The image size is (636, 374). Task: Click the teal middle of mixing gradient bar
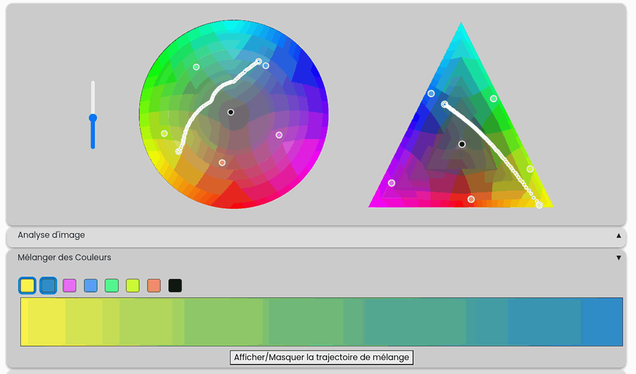(321, 322)
